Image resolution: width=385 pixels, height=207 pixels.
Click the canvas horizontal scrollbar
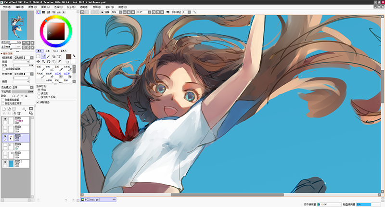click(x=227, y=194)
